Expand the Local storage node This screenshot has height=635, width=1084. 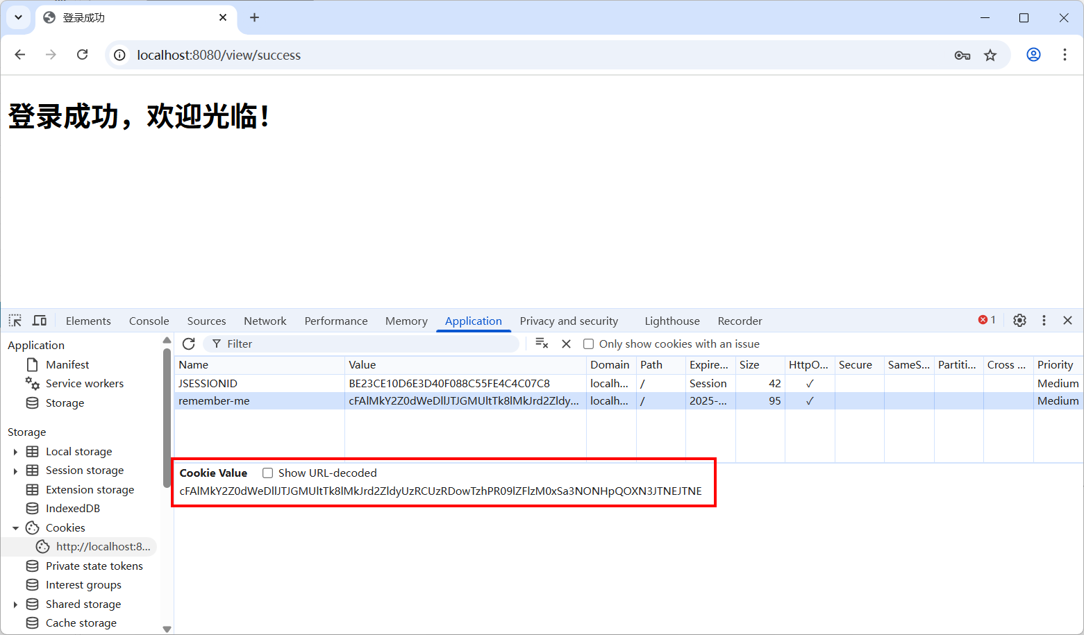point(15,452)
